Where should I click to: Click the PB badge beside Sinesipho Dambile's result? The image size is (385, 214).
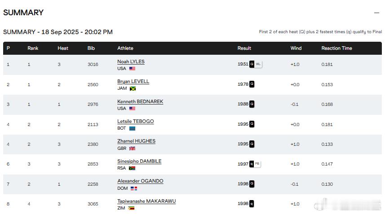click(x=257, y=164)
